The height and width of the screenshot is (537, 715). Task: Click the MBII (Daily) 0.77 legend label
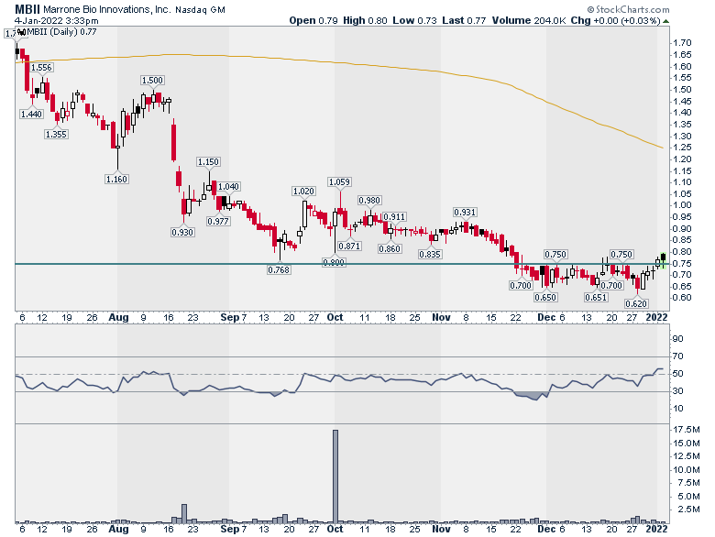click(60, 32)
